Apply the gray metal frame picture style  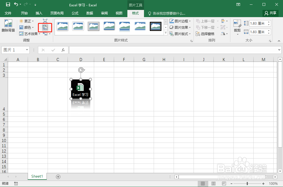point(94,26)
